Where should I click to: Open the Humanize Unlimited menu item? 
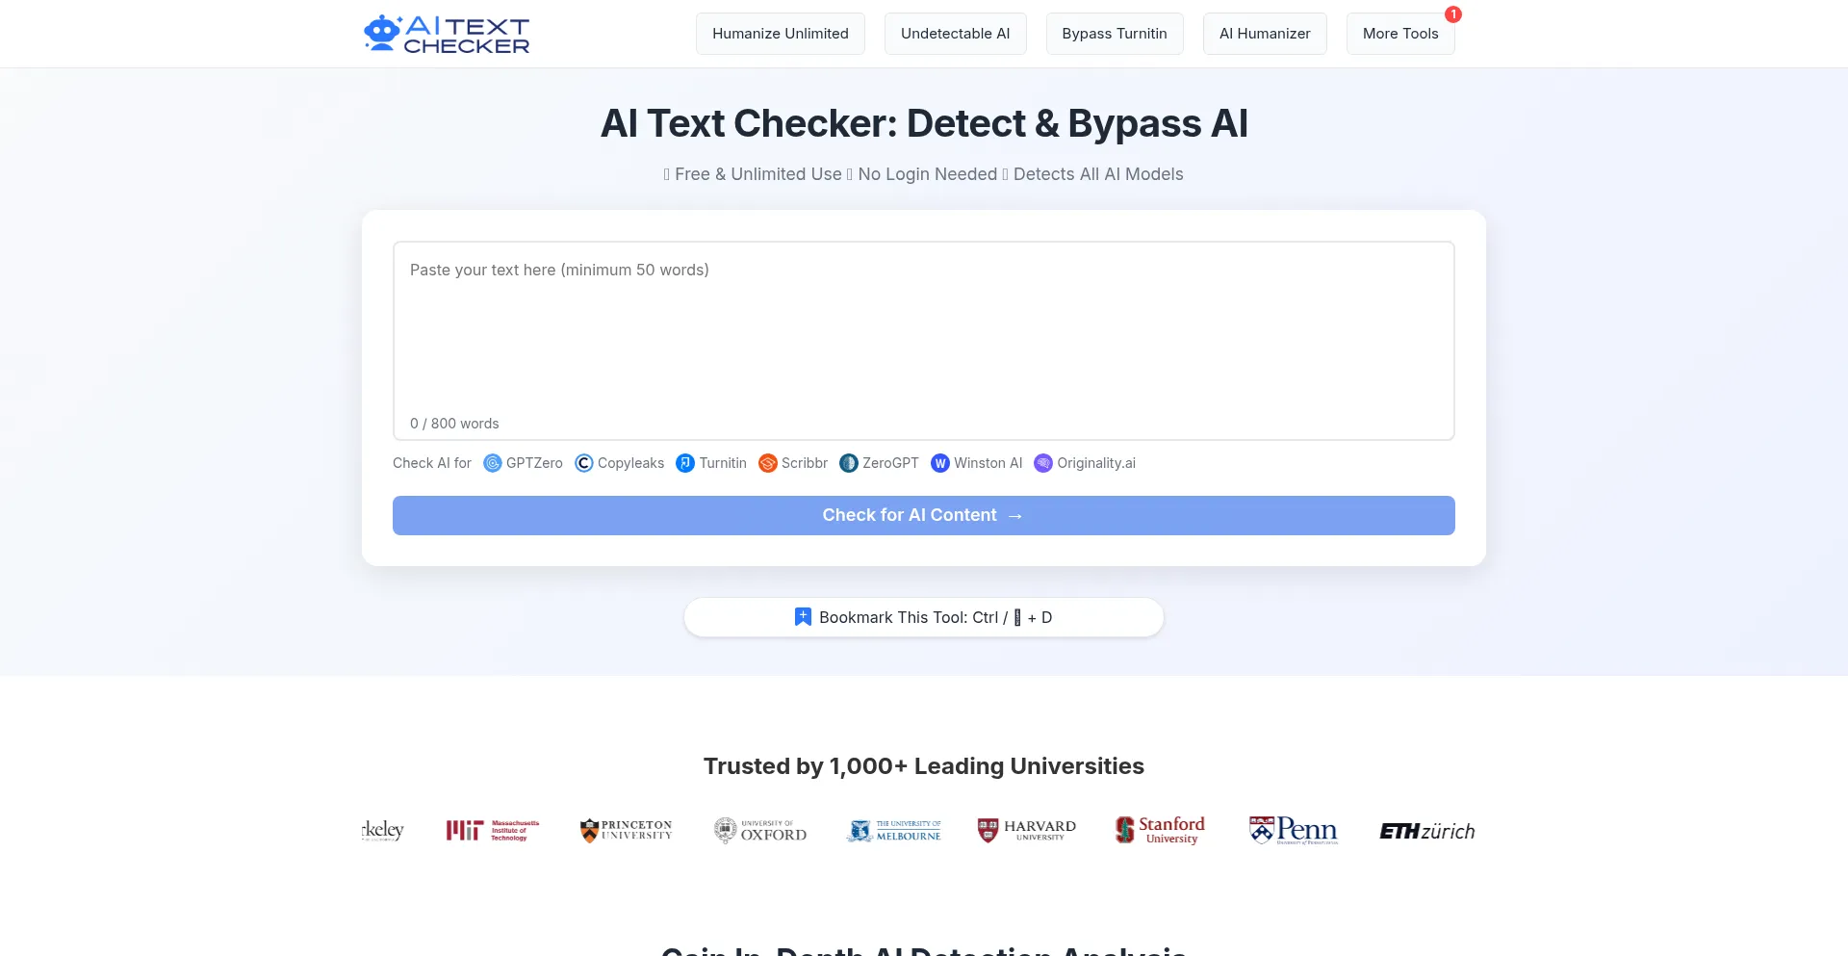[781, 34]
